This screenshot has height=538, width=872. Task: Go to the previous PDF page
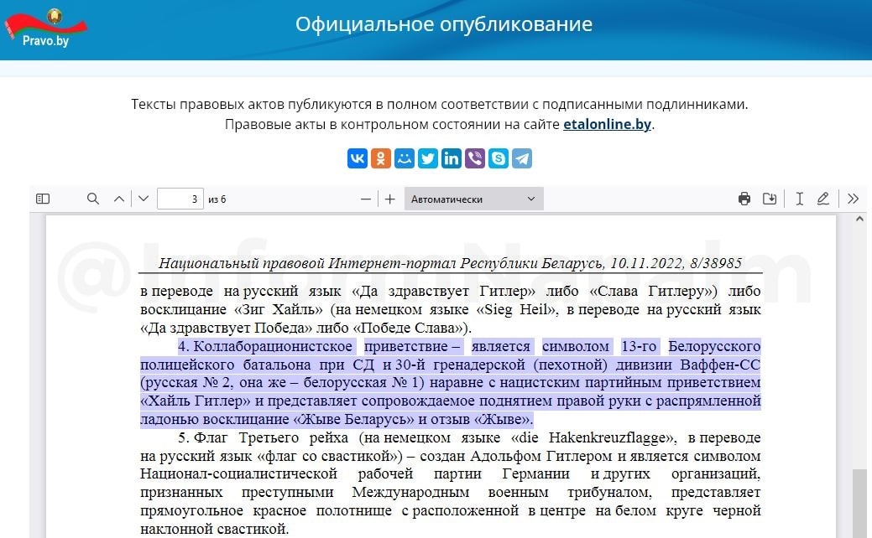point(119,199)
